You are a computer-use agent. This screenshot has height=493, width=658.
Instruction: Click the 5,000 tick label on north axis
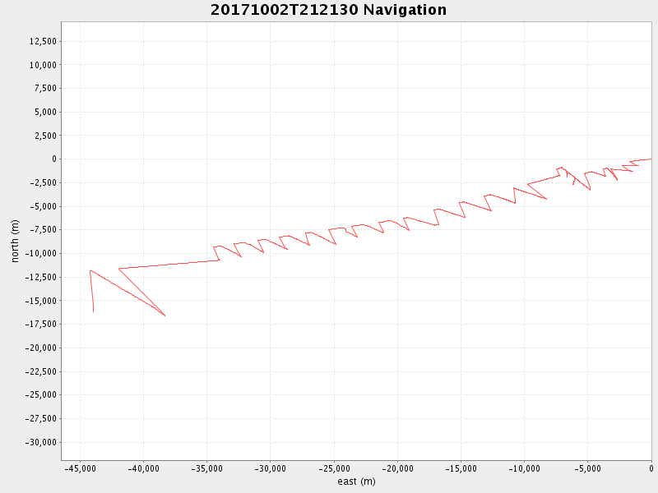[44, 112]
